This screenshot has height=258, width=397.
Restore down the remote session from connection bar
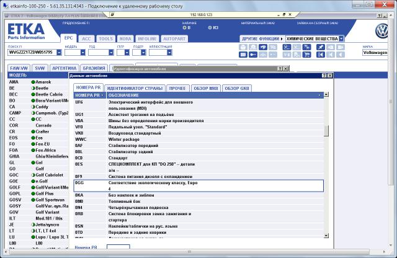[x=284, y=15]
